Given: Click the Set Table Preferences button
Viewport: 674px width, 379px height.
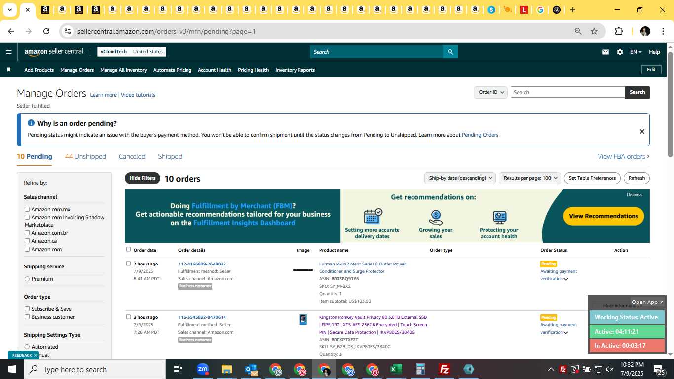Looking at the screenshot, I should [x=592, y=178].
